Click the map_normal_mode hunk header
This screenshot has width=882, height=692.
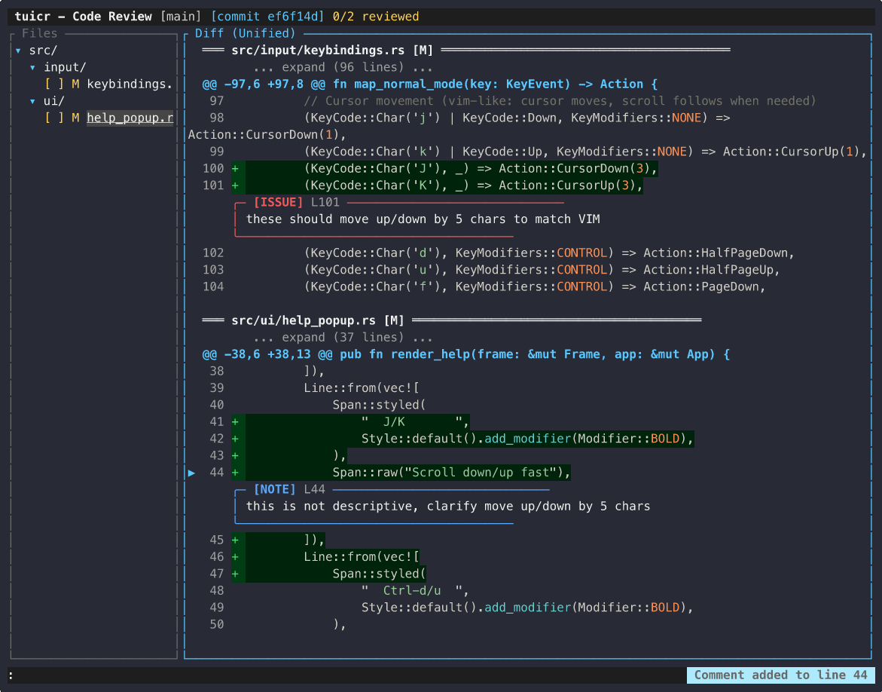tap(430, 84)
